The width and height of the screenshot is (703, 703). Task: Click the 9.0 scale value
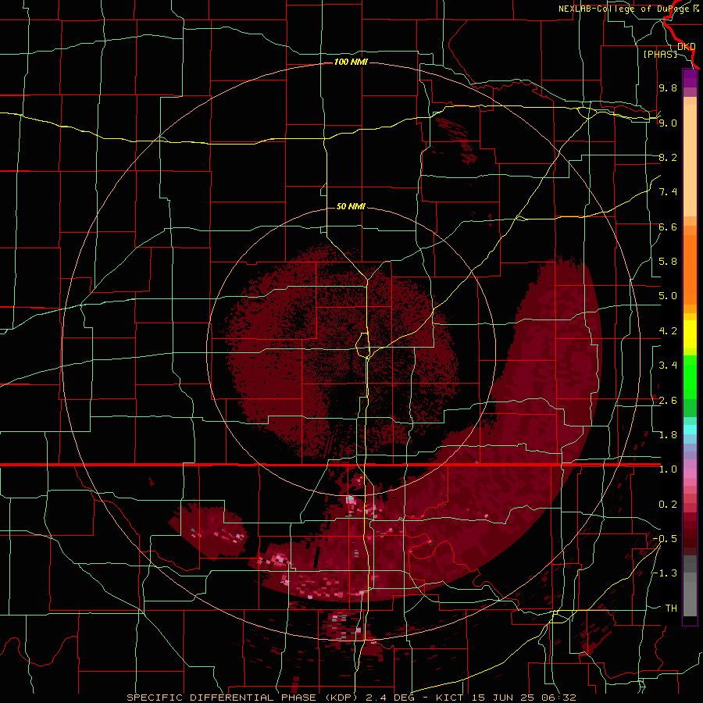point(668,123)
